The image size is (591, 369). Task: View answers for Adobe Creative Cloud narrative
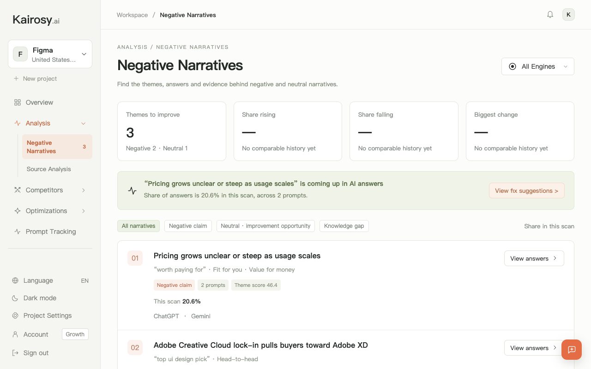tap(534, 348)
